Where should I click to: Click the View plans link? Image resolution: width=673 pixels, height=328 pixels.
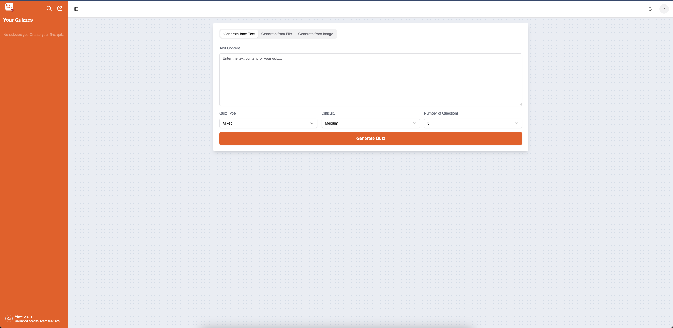click(23, 316)
